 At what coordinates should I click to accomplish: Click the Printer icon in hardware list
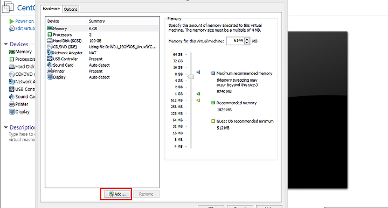(50, 71)
